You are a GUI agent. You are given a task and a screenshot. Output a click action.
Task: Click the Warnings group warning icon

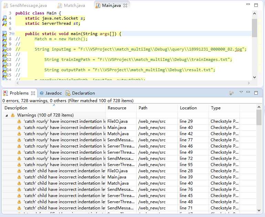click(x=13, y=115)
